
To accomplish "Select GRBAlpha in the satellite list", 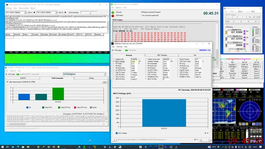I will pyautogui.click(x=244, y=67).
